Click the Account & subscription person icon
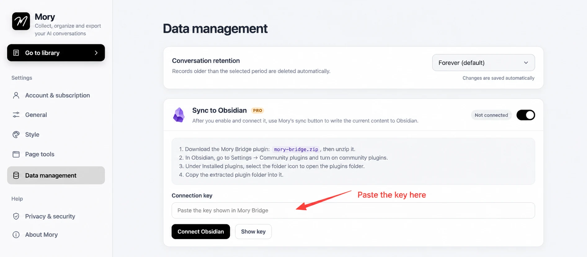 (16, 95)
